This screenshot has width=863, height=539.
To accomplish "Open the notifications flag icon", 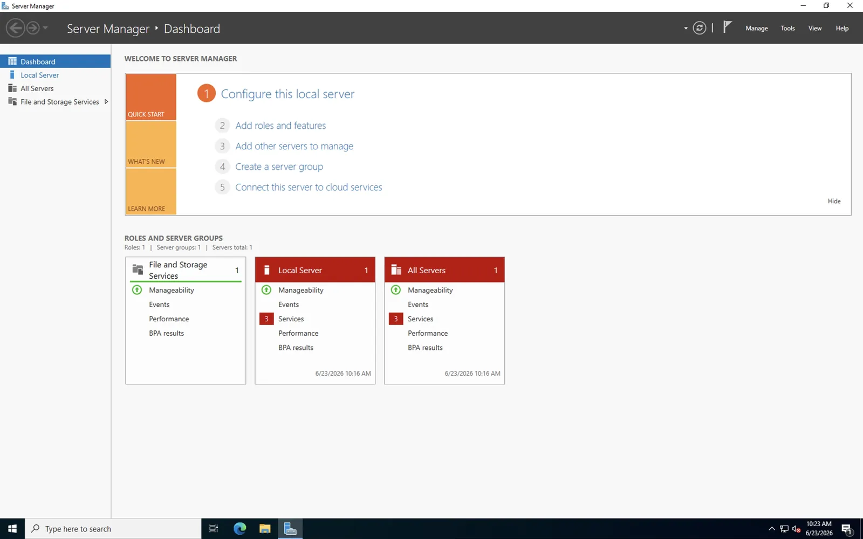I will tap(727, 27).
